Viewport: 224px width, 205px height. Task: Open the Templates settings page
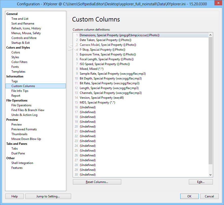tap(18, 72)
